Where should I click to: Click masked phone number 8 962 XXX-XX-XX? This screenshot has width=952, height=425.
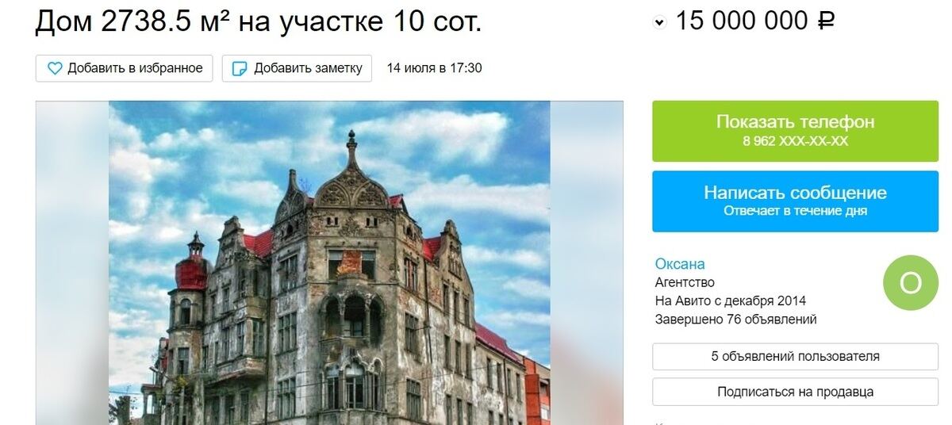click(x=795, y=142)
